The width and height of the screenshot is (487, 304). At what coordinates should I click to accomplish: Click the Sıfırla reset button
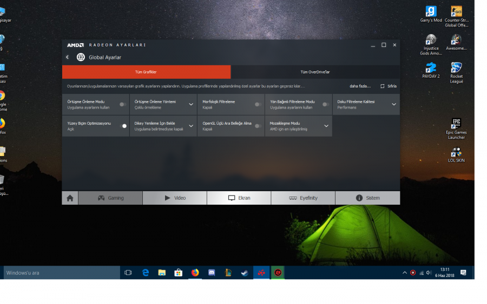[389, 86]
